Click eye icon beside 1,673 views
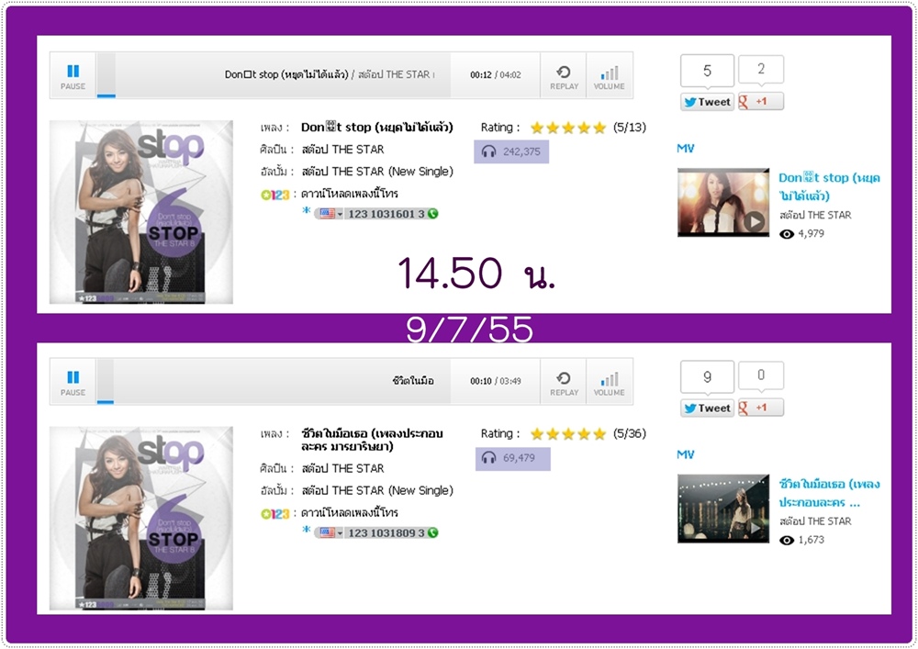This screenshot has height=649, width=918. click(787, 540)
